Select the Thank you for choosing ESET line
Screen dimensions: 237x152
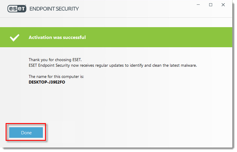point(55,60)
